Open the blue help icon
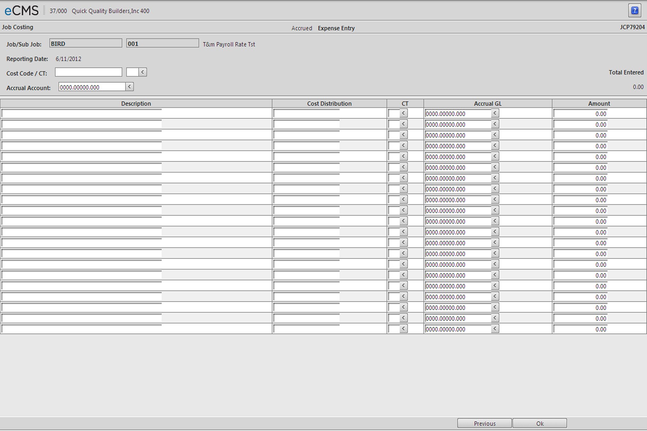Screen dimensions: 647x431 pos(635,11)
